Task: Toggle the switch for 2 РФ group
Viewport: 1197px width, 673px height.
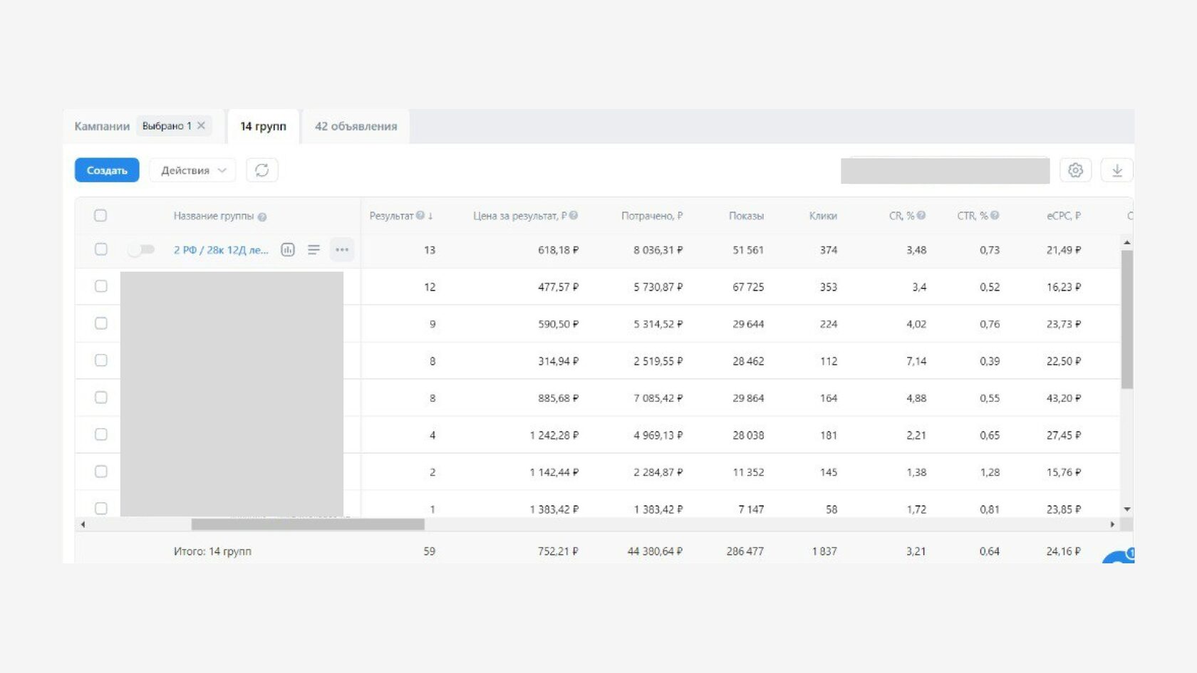Action: coord(141,250)
